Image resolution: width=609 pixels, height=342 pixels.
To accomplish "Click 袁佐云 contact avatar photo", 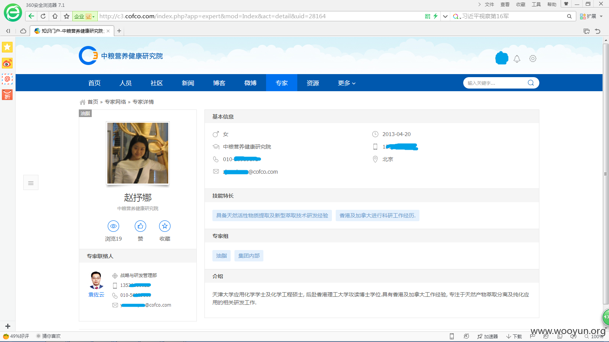I will (x=96, y=280).
